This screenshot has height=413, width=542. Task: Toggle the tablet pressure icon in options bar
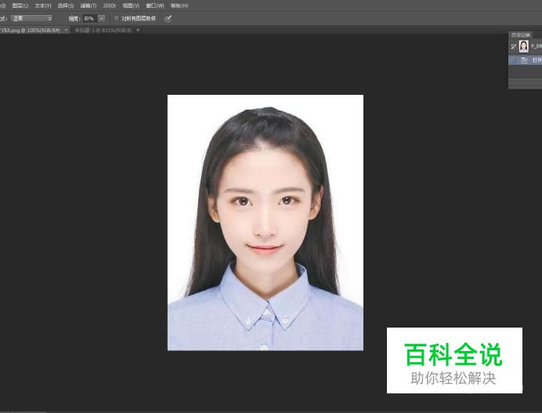[x=168, y=18]
